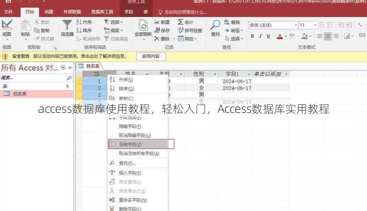Image resolution: width=367 pixels, height=211 pixels.
Task: Choose 隐藏字段 (Hide Fields) in context menu
Action: [130, 126]
